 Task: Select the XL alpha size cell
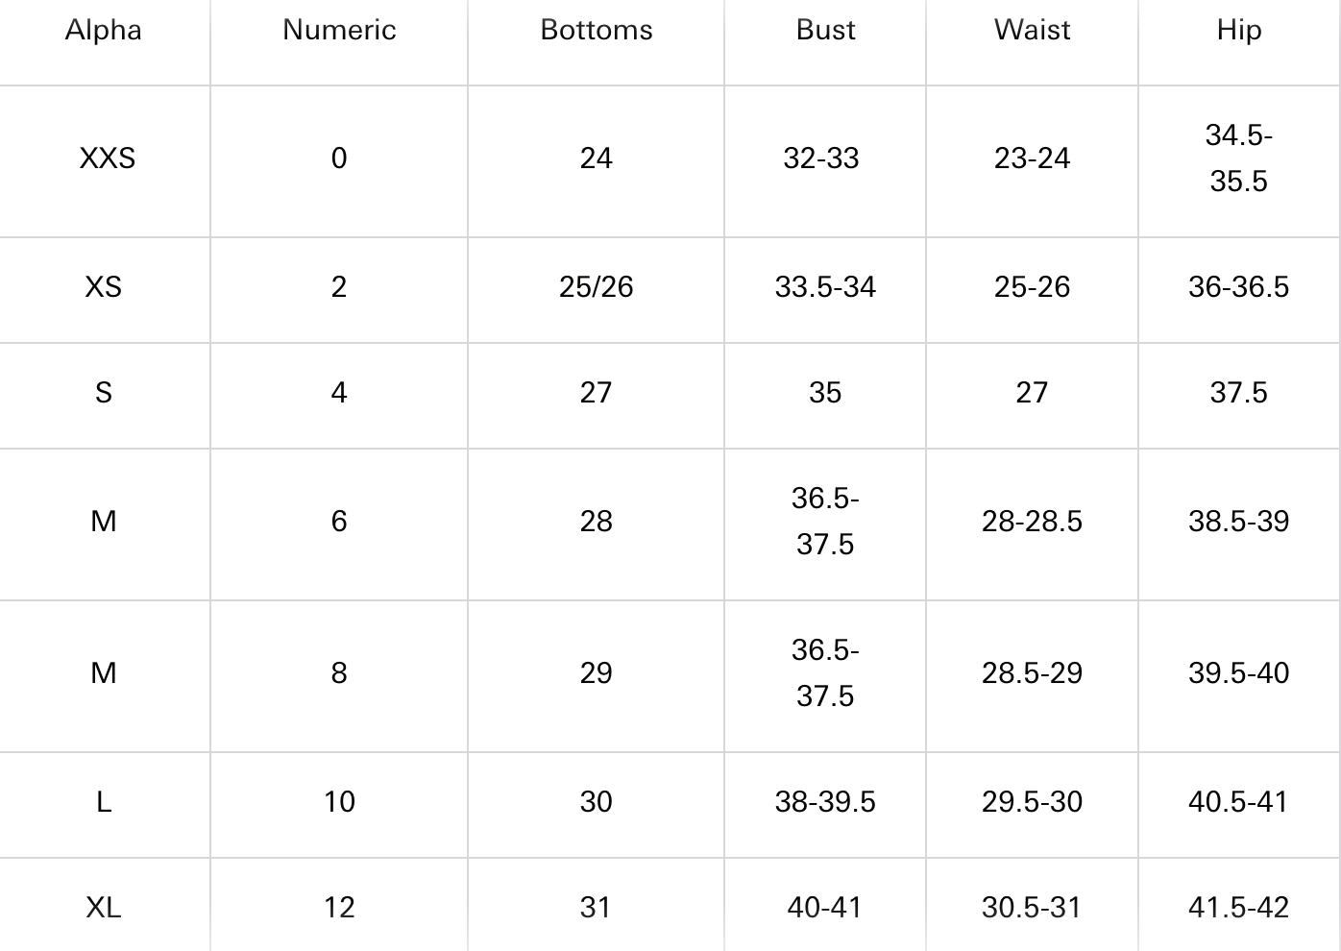click(x=104, y=908)
